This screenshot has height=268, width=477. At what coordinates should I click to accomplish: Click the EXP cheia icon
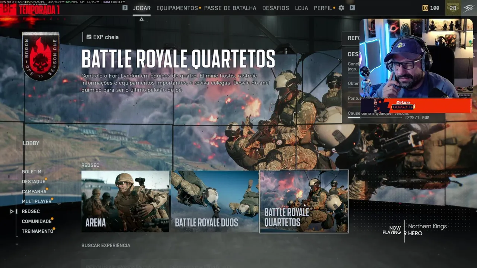click(x=89, y=37)
